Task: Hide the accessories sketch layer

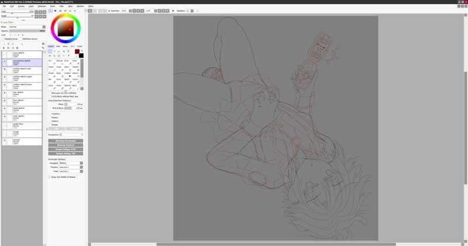Action: (x=5, y=61)
